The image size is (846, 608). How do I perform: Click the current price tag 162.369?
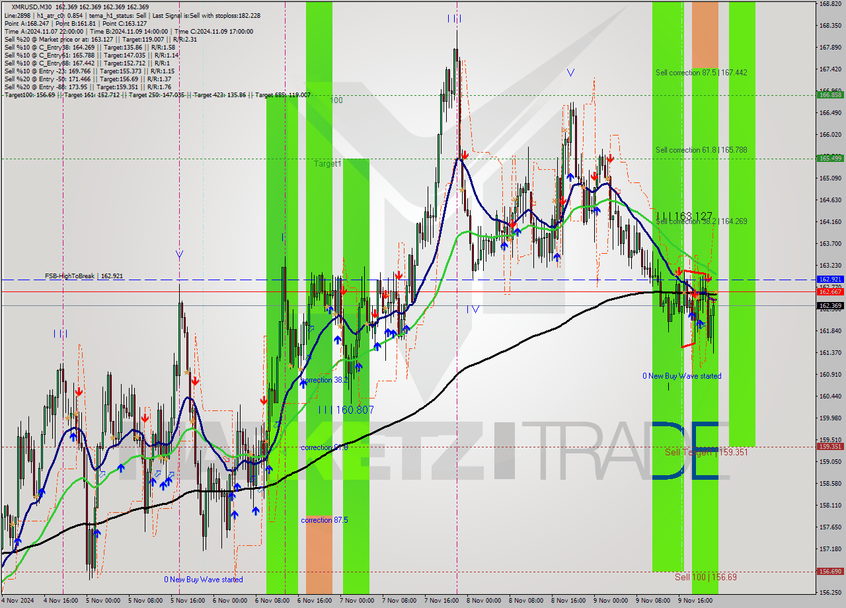click(x=830, y=305)
